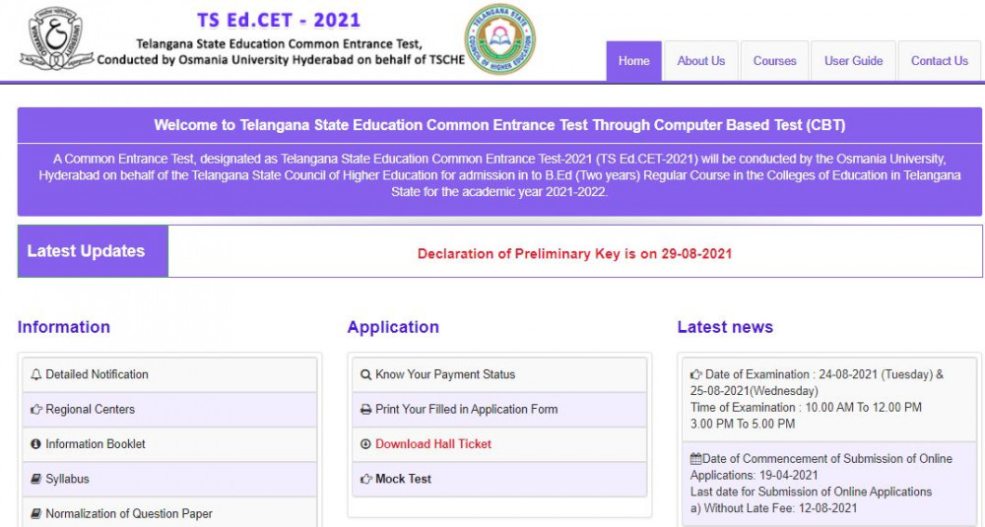Click the magnifier icon beside Know Your Payment Status
The width and height of the screenshot is (985, 527).
click(366, 374)
